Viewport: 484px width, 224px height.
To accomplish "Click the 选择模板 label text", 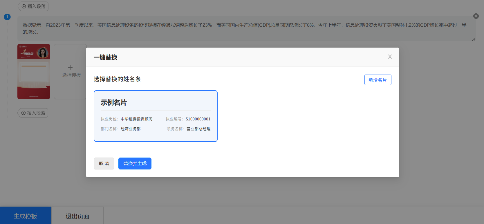I will tap(71, 75).
